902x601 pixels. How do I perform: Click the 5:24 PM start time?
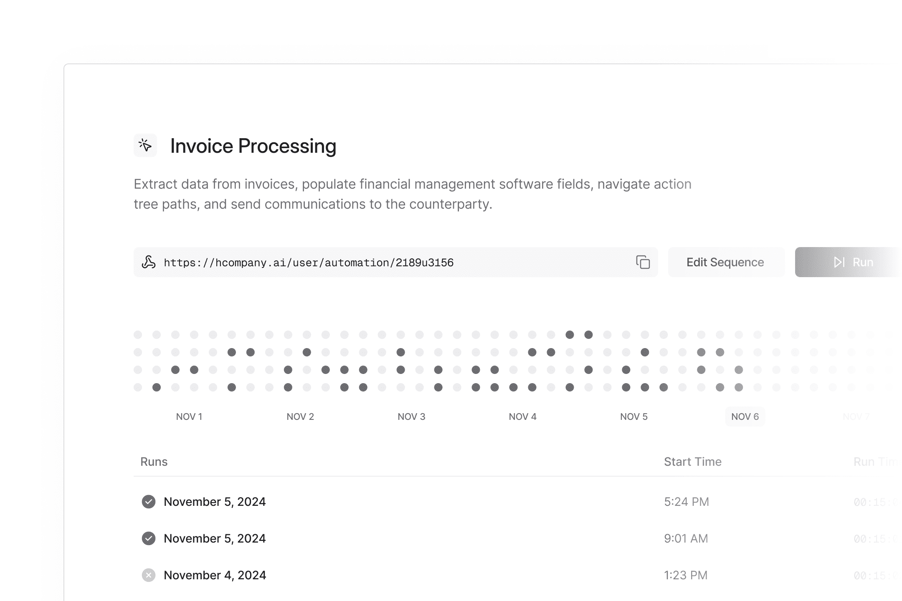tap(687, 502)
